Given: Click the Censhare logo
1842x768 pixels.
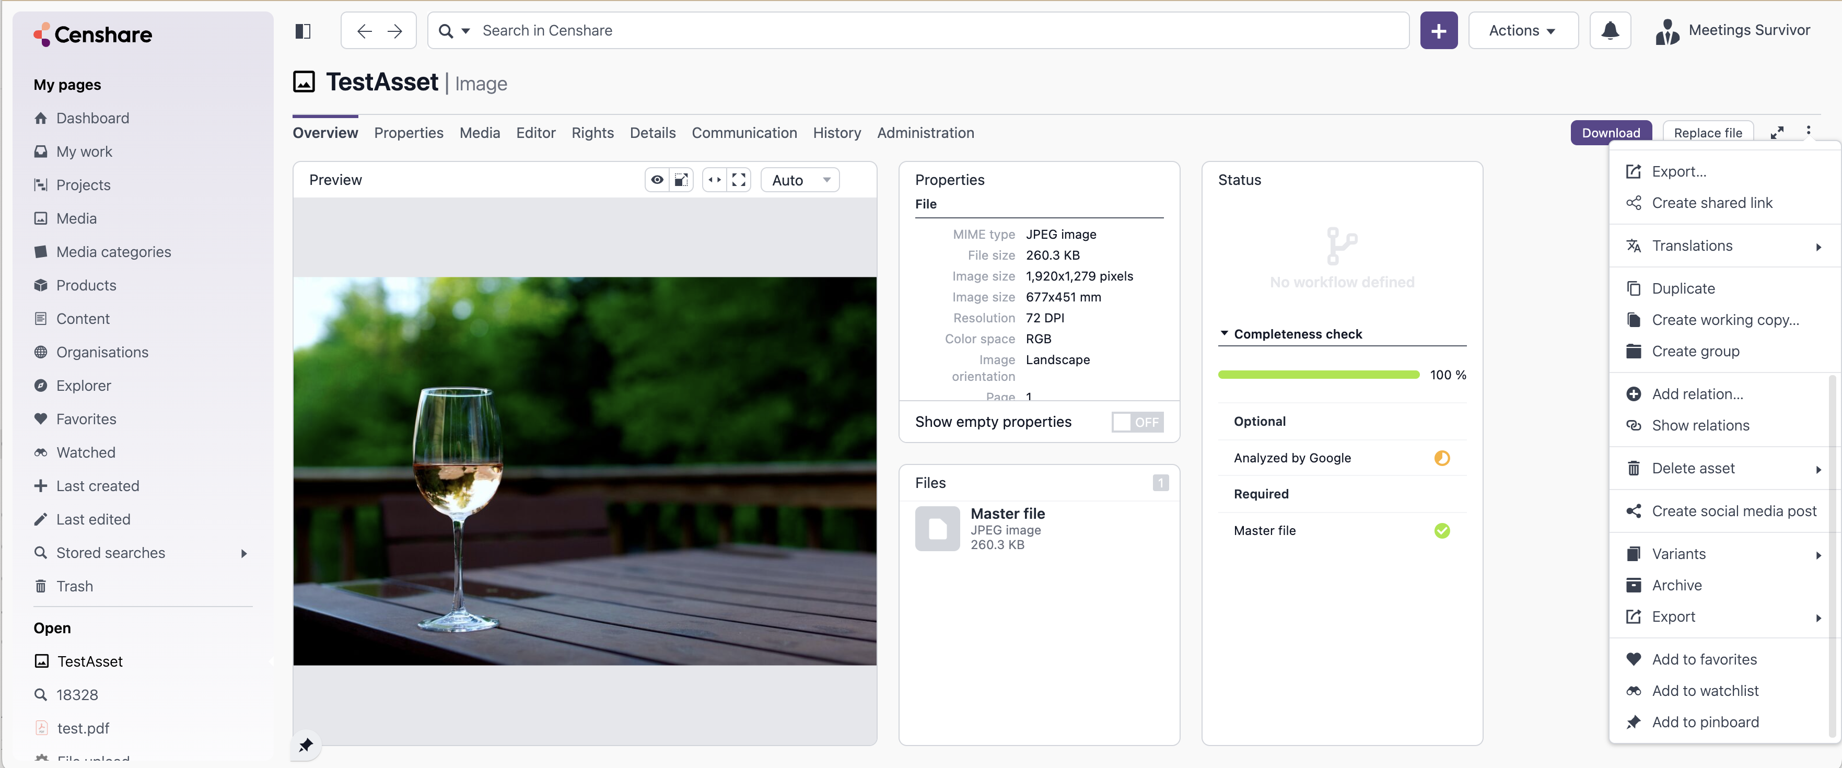Looking at the screenshot, I should point(93,34).
